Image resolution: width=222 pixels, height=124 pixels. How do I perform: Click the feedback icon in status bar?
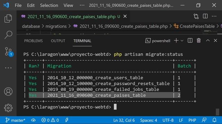point(204,120)
